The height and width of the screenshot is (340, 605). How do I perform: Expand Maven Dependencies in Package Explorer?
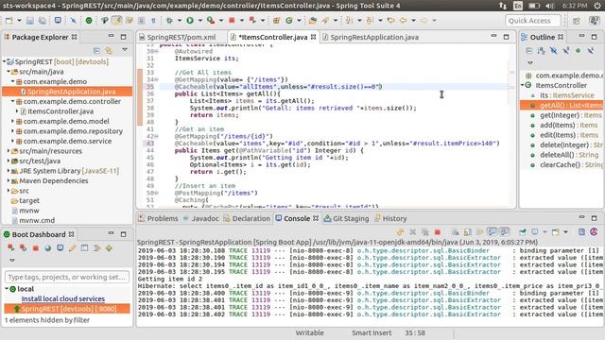[x=9, y=180]
